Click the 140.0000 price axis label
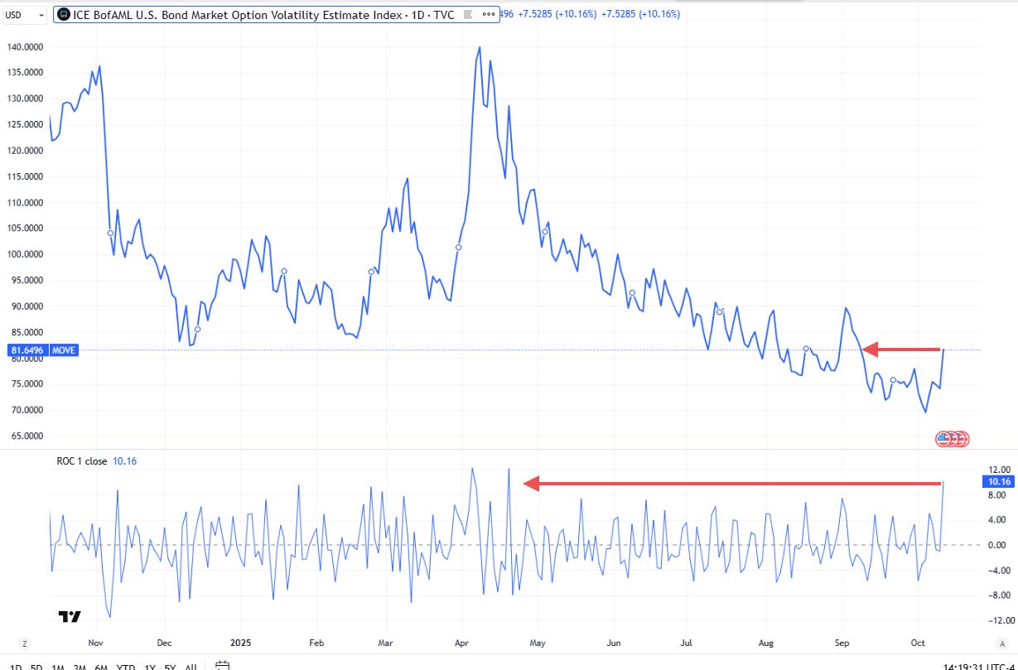 24,46
